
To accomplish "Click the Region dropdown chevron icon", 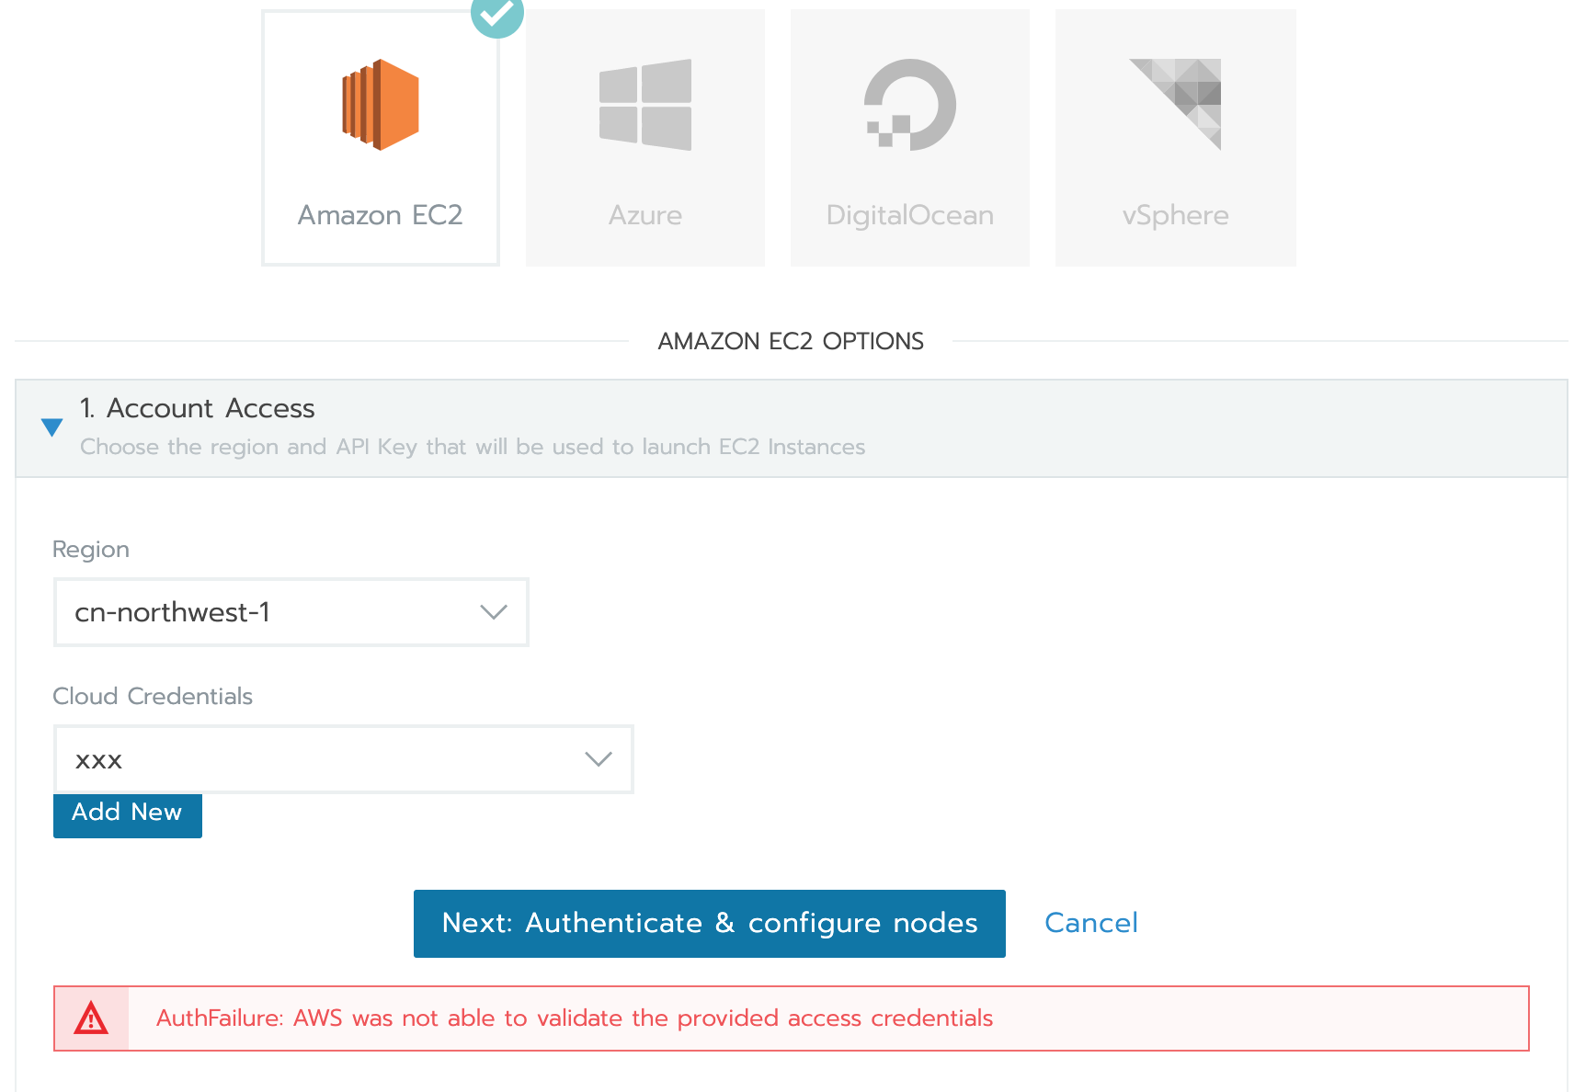I will [494, 612].
